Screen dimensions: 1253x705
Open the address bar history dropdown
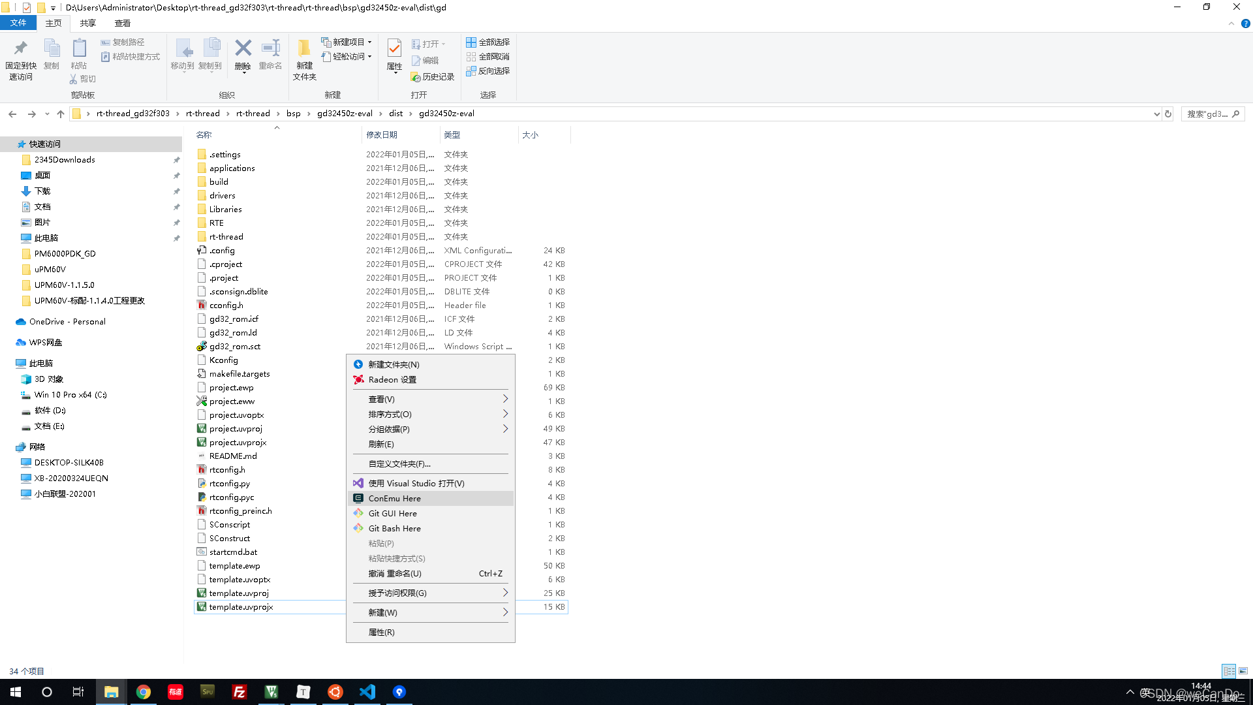pyautogui.click(x=1156, y=114)
